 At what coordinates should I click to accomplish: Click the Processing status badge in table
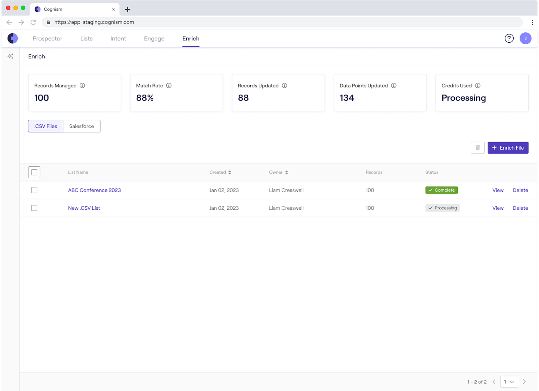click(x=443, y=208)
